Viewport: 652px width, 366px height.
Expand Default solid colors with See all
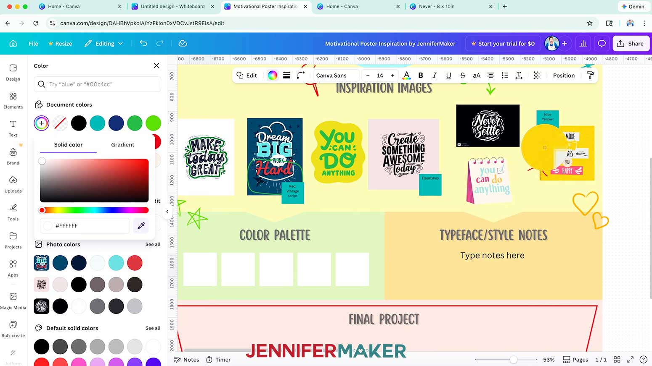[153, 328]
